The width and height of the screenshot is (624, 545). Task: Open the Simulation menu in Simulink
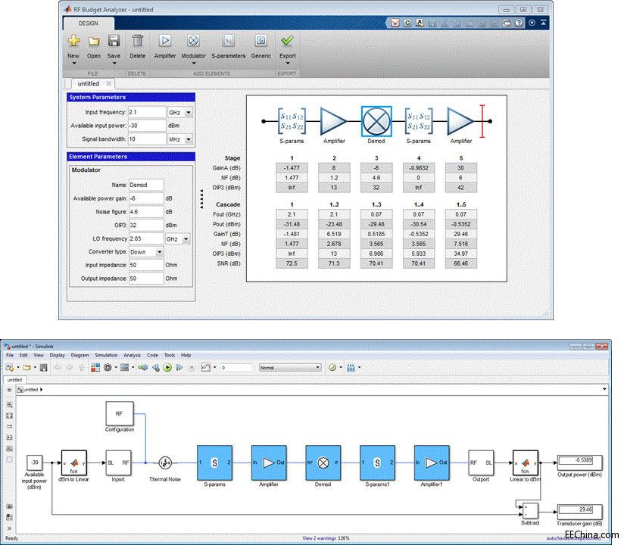click(106, 355)
